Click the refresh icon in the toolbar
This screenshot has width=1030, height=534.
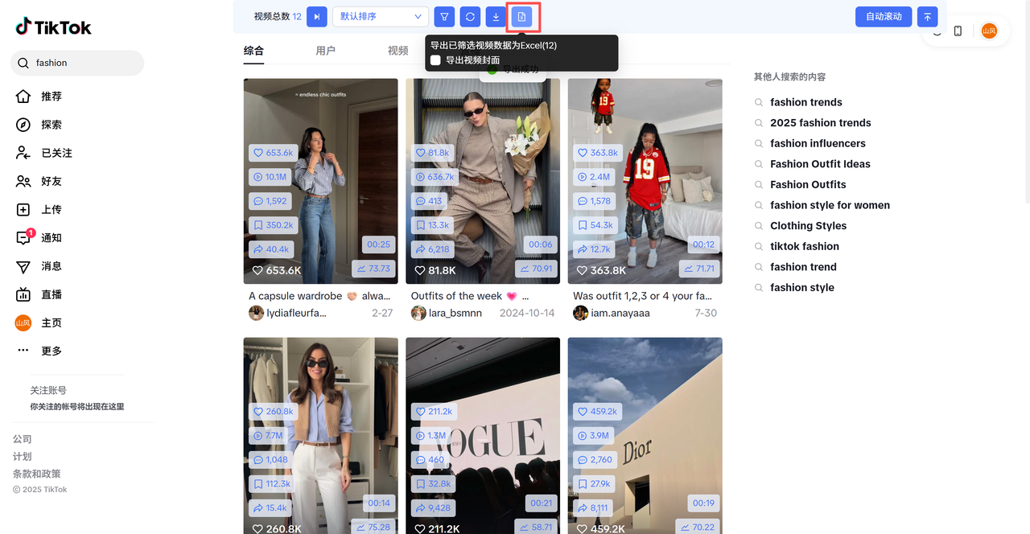click(470, 17)
